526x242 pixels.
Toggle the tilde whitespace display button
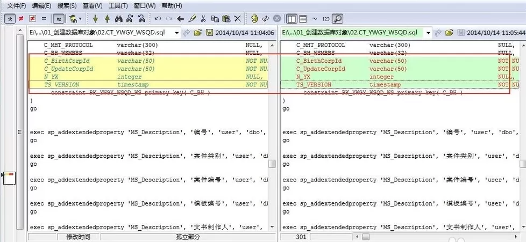[314, 19]
